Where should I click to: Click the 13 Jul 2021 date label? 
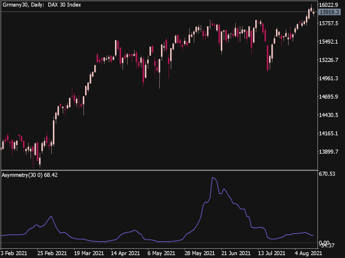click(x=273, y=253)
